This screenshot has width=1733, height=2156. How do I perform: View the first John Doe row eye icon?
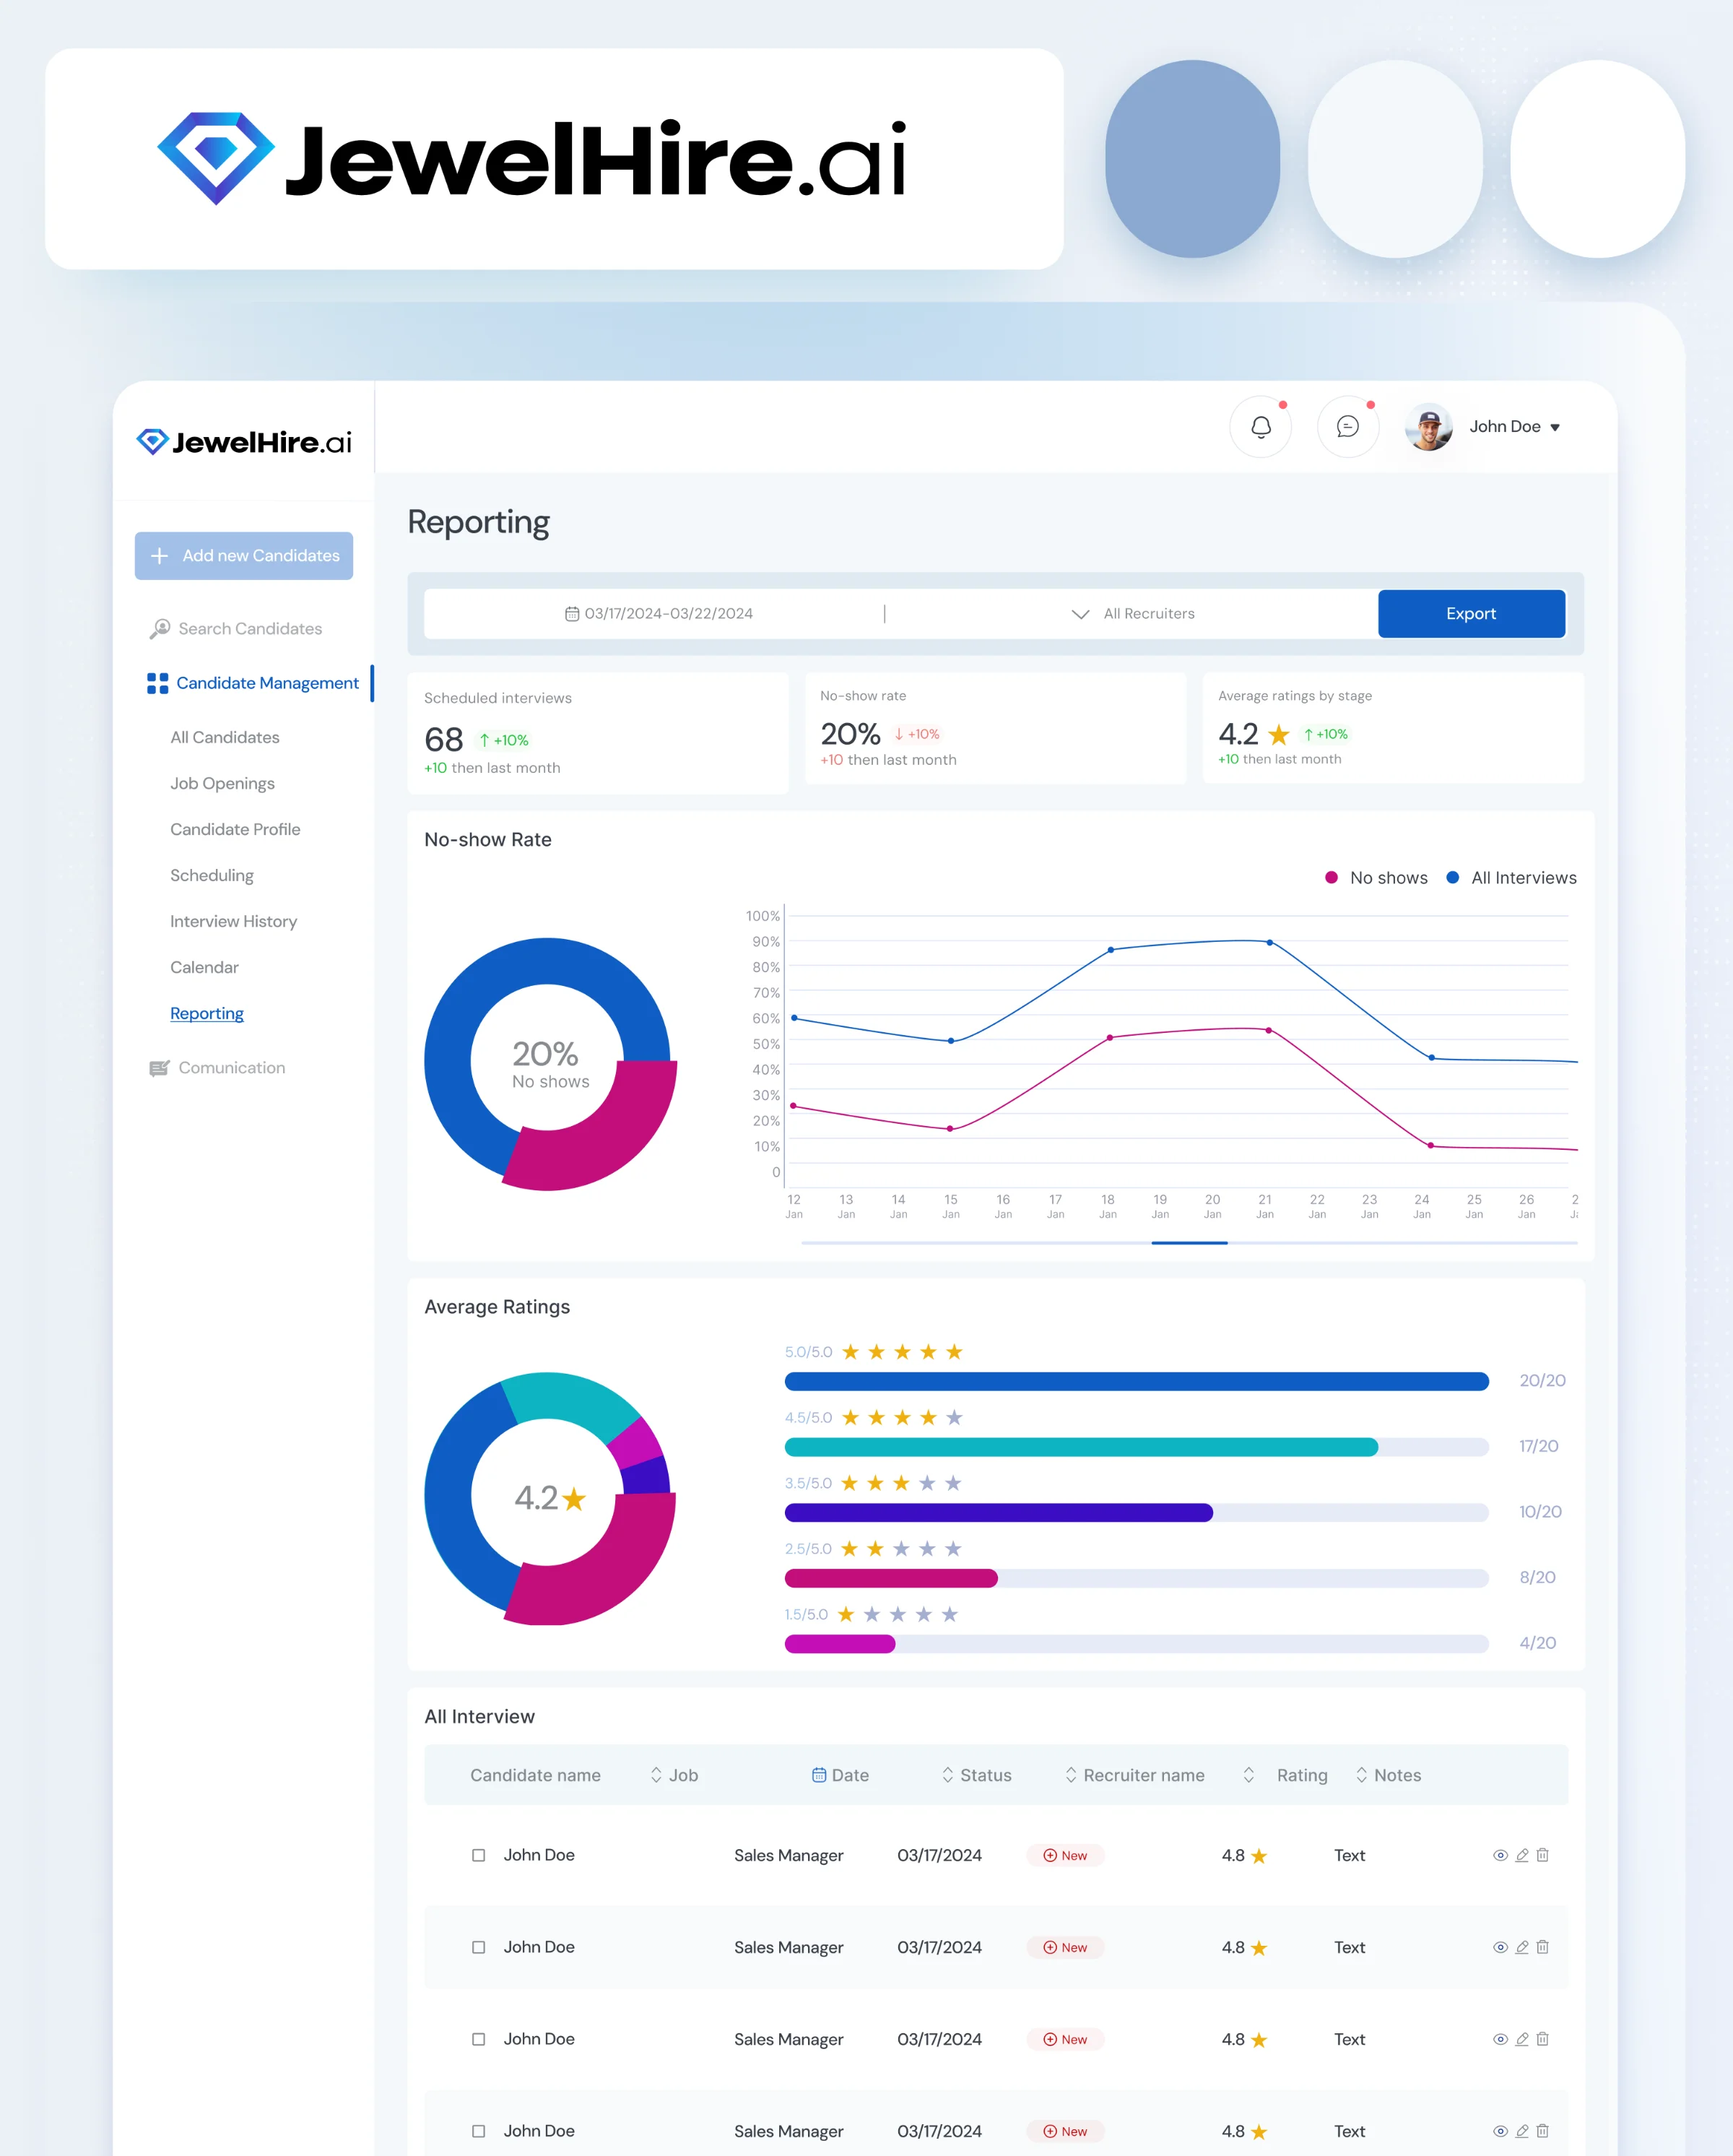tap(1500, 1855)
